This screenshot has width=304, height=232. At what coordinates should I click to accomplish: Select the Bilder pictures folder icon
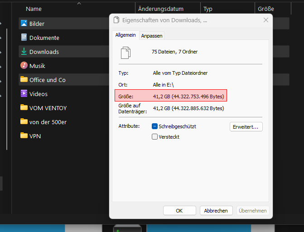tap(24, 23)
